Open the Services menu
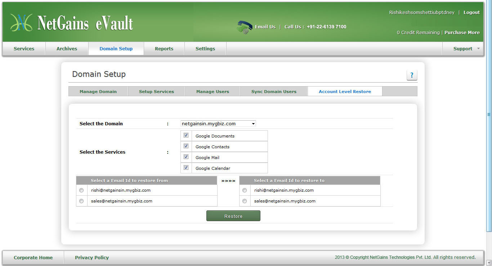Viewport: 492px width, 266px height. pyautogui.click(x=24, y=49)
